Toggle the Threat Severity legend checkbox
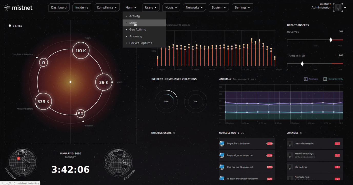This screenshot has height=185, width=353. coord(325,79)
